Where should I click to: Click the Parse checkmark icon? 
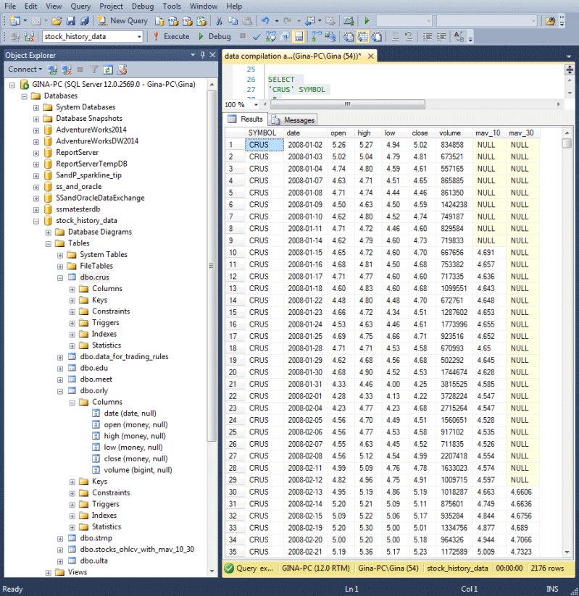(x=257, y=36)
